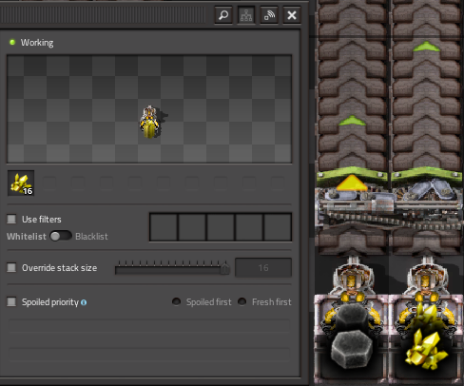Click the third filter slot
Screen dimensions: 464x386
pos(221,227)
